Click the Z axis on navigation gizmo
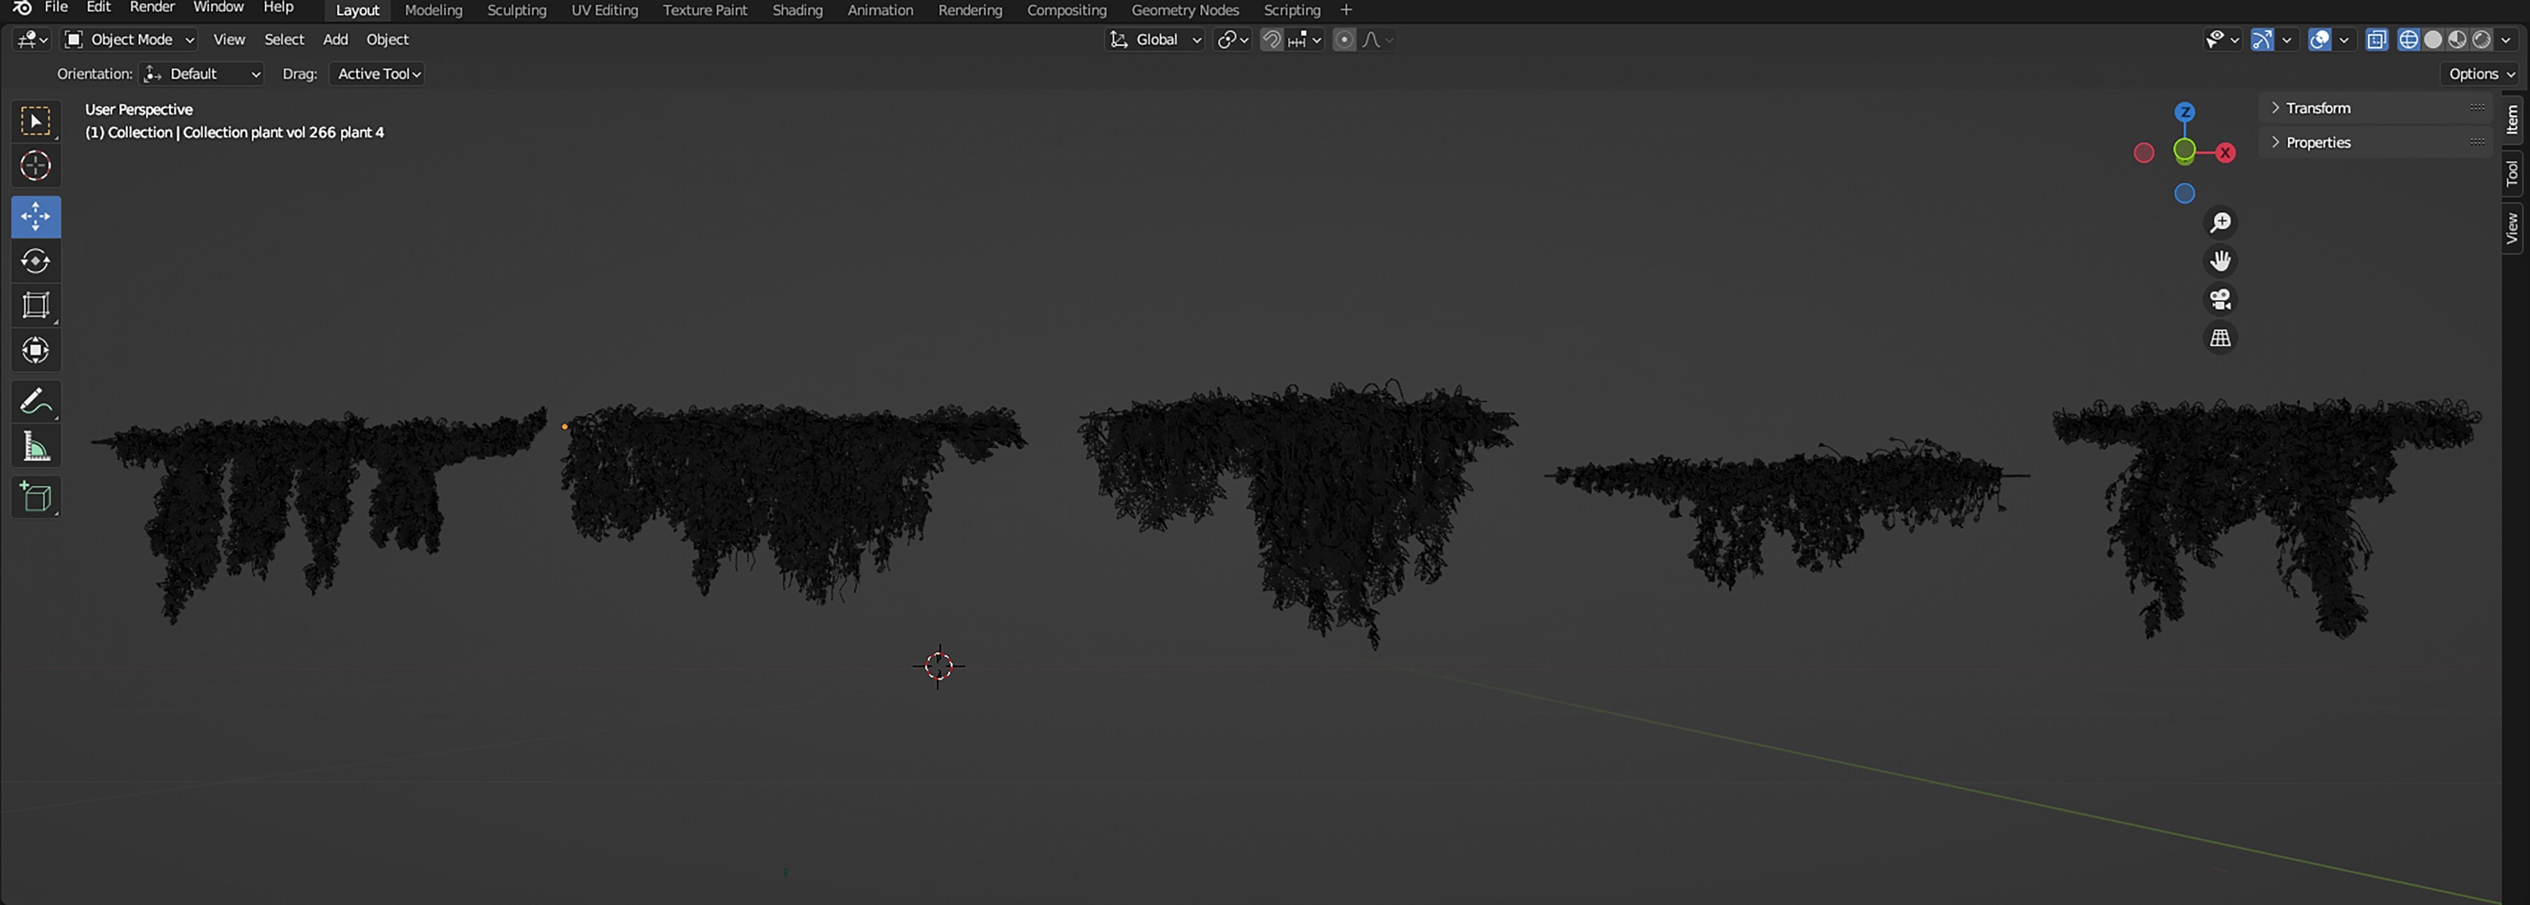 tap(2184, 112)
